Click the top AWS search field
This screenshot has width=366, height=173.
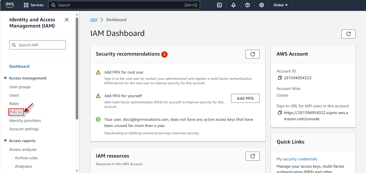[x=124, y=5]
